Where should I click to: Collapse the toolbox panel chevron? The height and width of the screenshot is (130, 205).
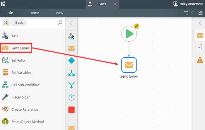(x=71, y=23)
